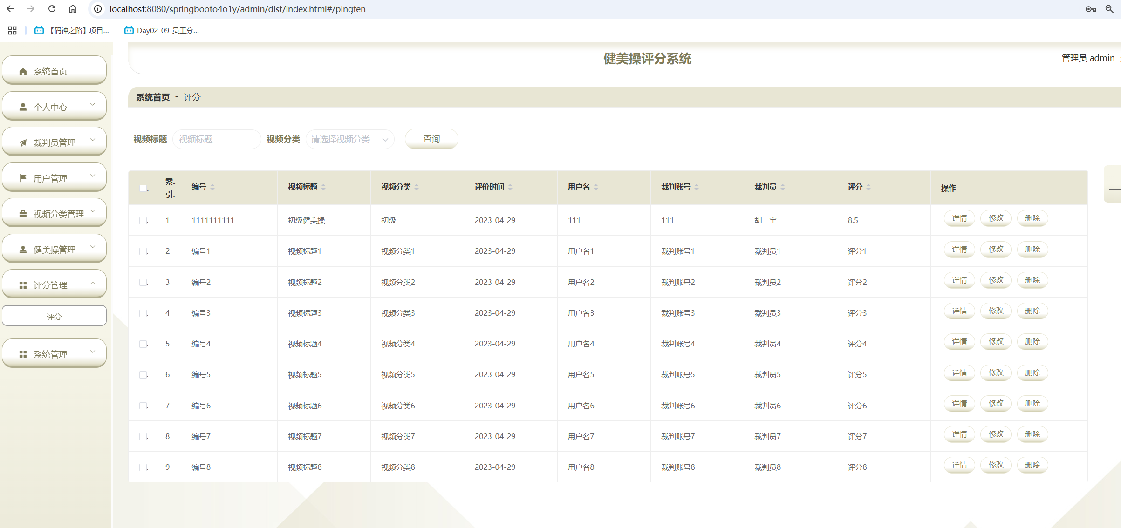Sort by 视频分类 column arrows
This screenshot has width=1121, height=528.
[x=417, y=187]
